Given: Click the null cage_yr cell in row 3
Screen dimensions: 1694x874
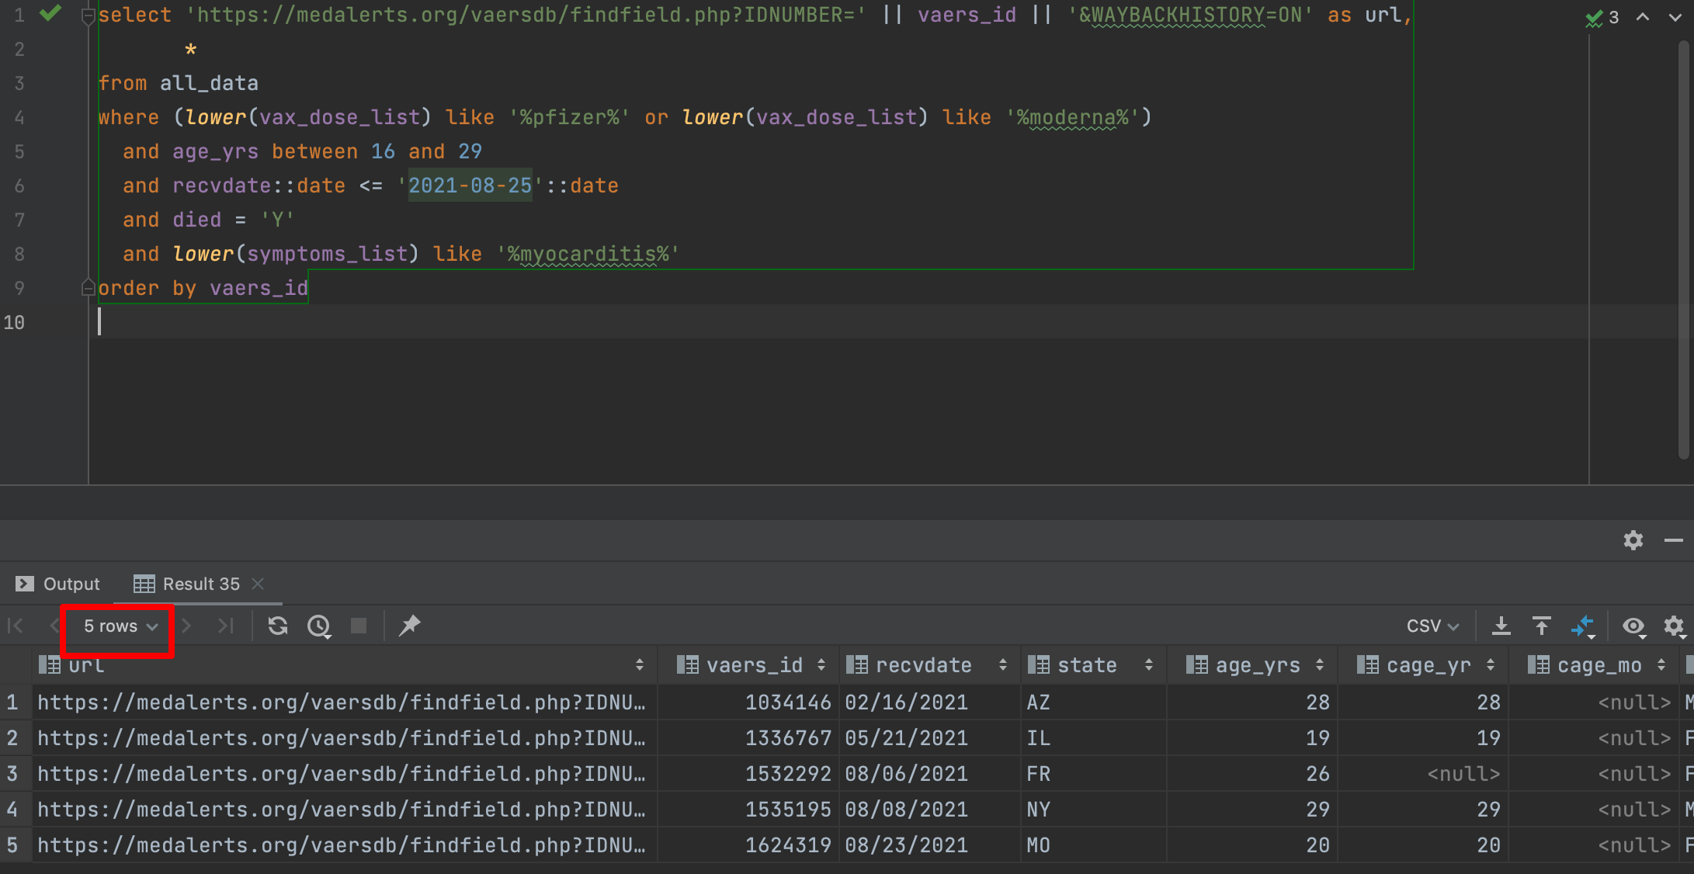Looking at the screenshot, I should [x=1424, y=774].
